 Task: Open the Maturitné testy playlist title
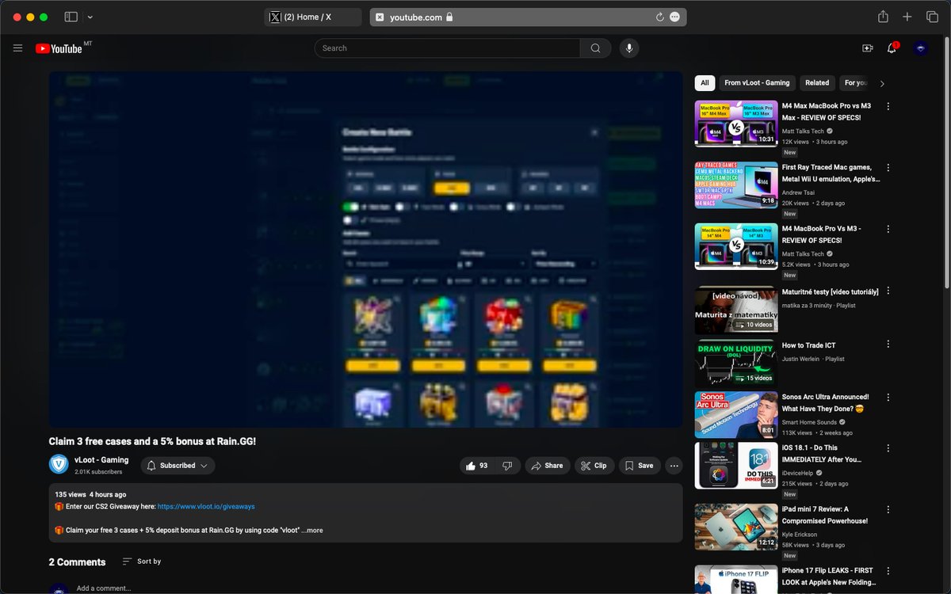(830, 291)
